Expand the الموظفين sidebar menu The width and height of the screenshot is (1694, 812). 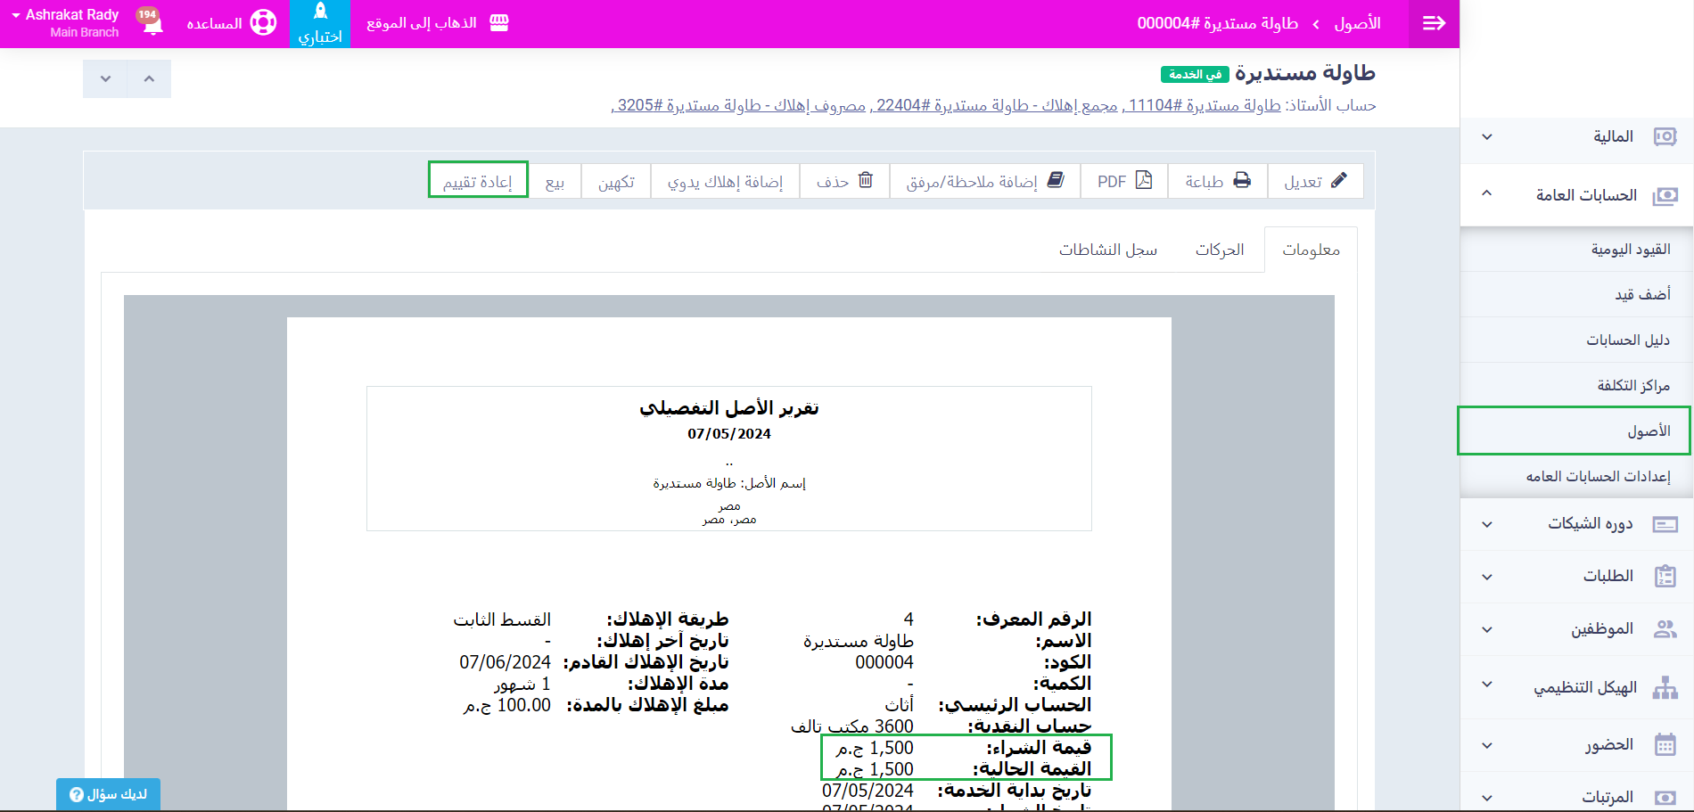tap(1487, 629)
